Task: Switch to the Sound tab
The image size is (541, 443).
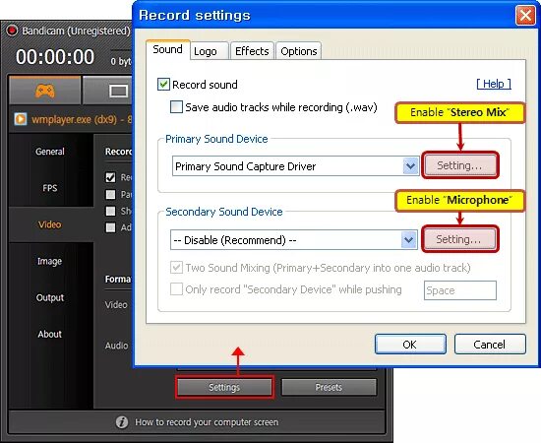Action: tap(167, 50)
